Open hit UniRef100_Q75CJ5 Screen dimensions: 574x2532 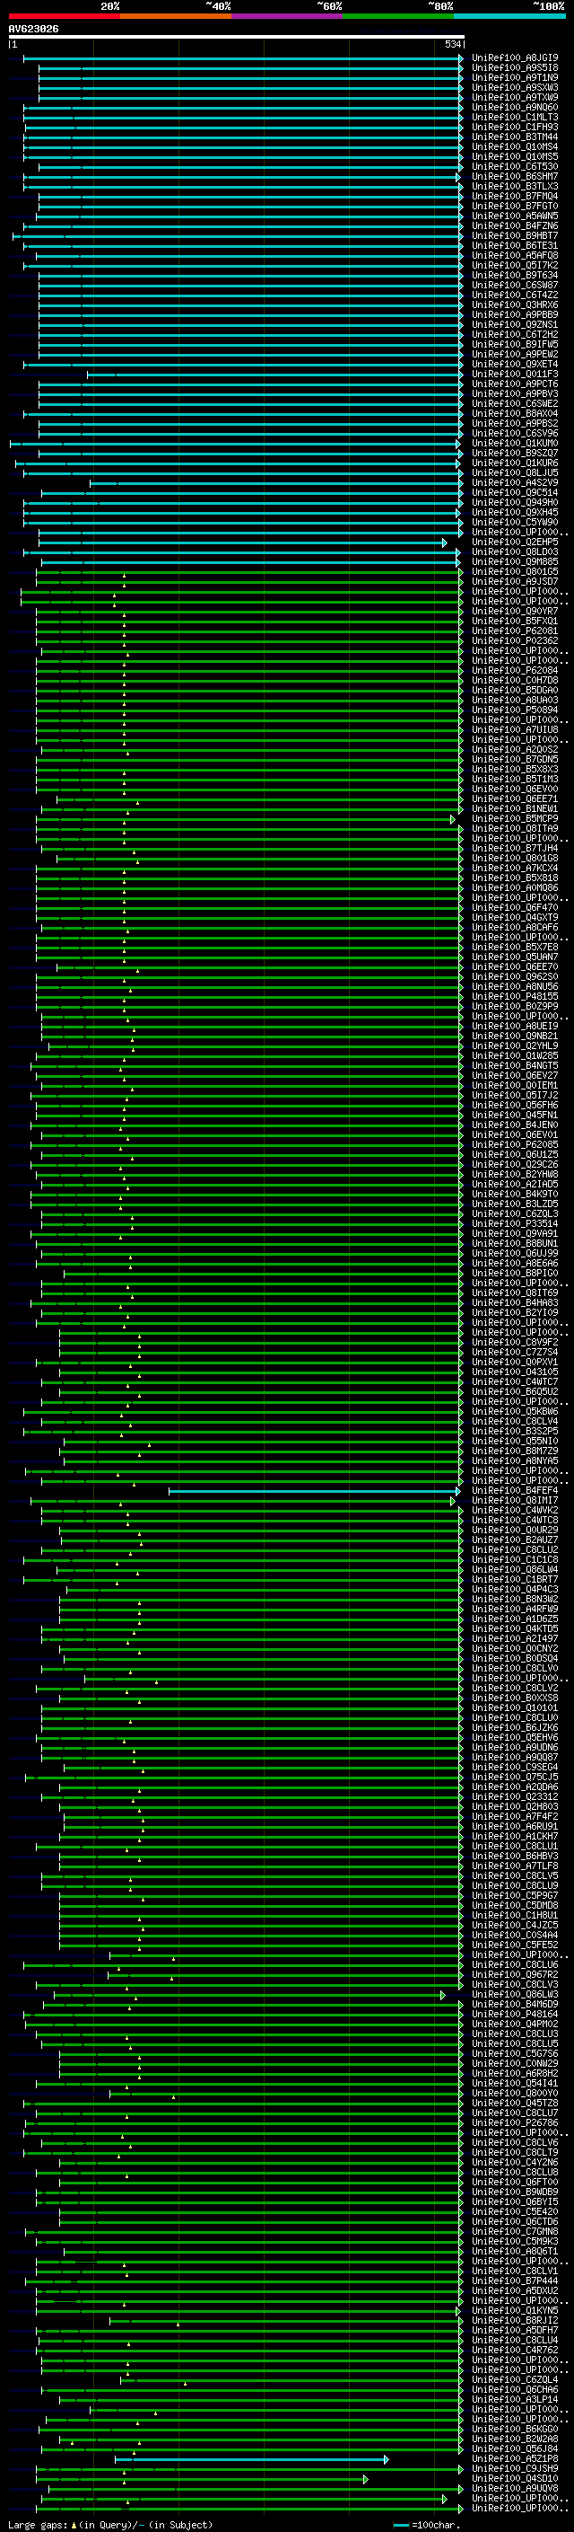pyautogui.click(x=515, y=1778)
